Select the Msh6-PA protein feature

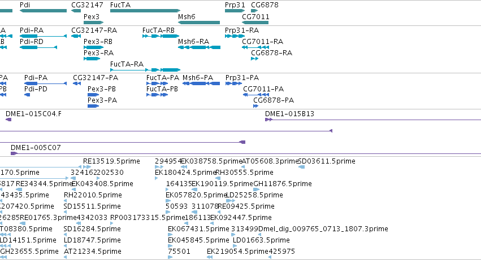pos(201,83)
